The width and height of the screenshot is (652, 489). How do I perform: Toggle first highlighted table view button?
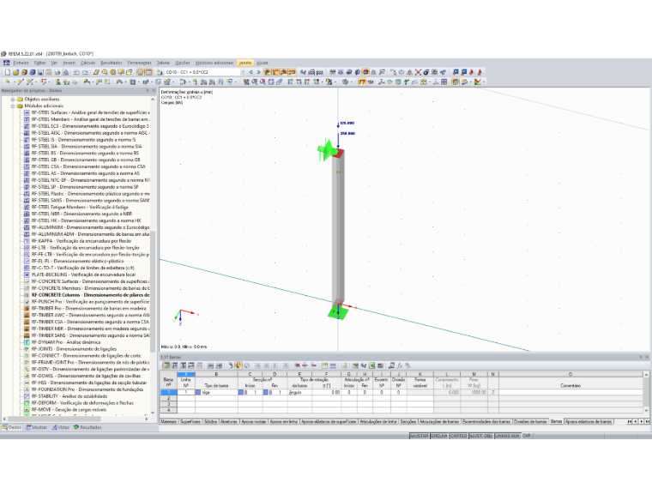click(141, 72)
